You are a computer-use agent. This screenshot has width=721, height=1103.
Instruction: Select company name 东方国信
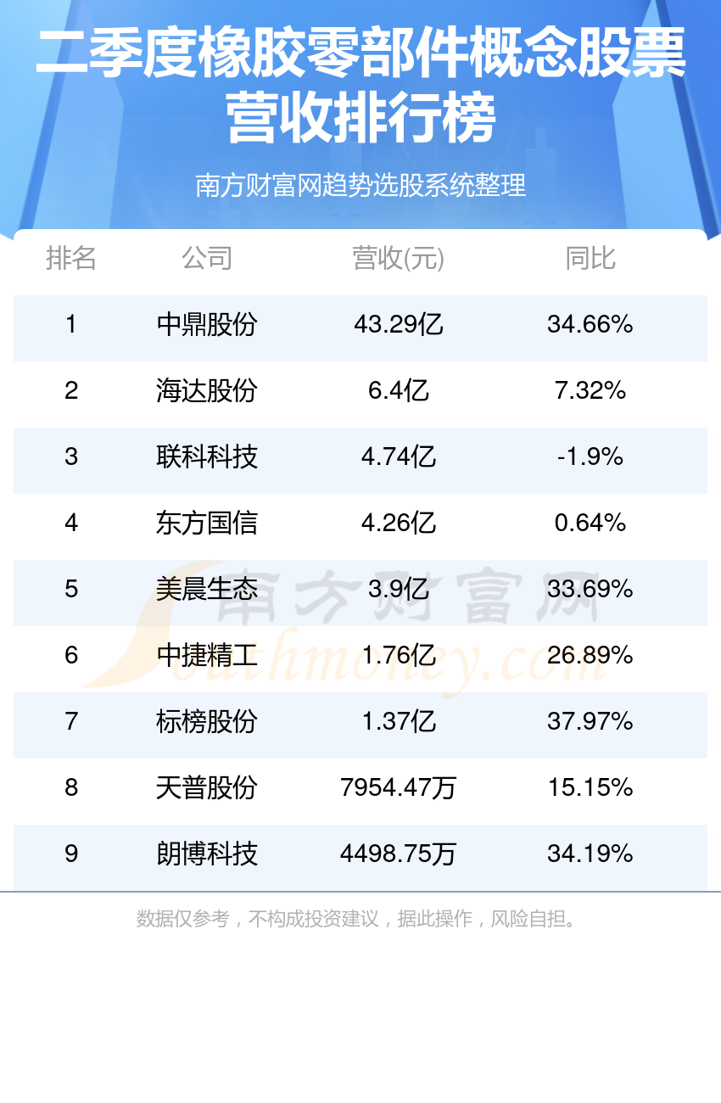coord(207,523)
